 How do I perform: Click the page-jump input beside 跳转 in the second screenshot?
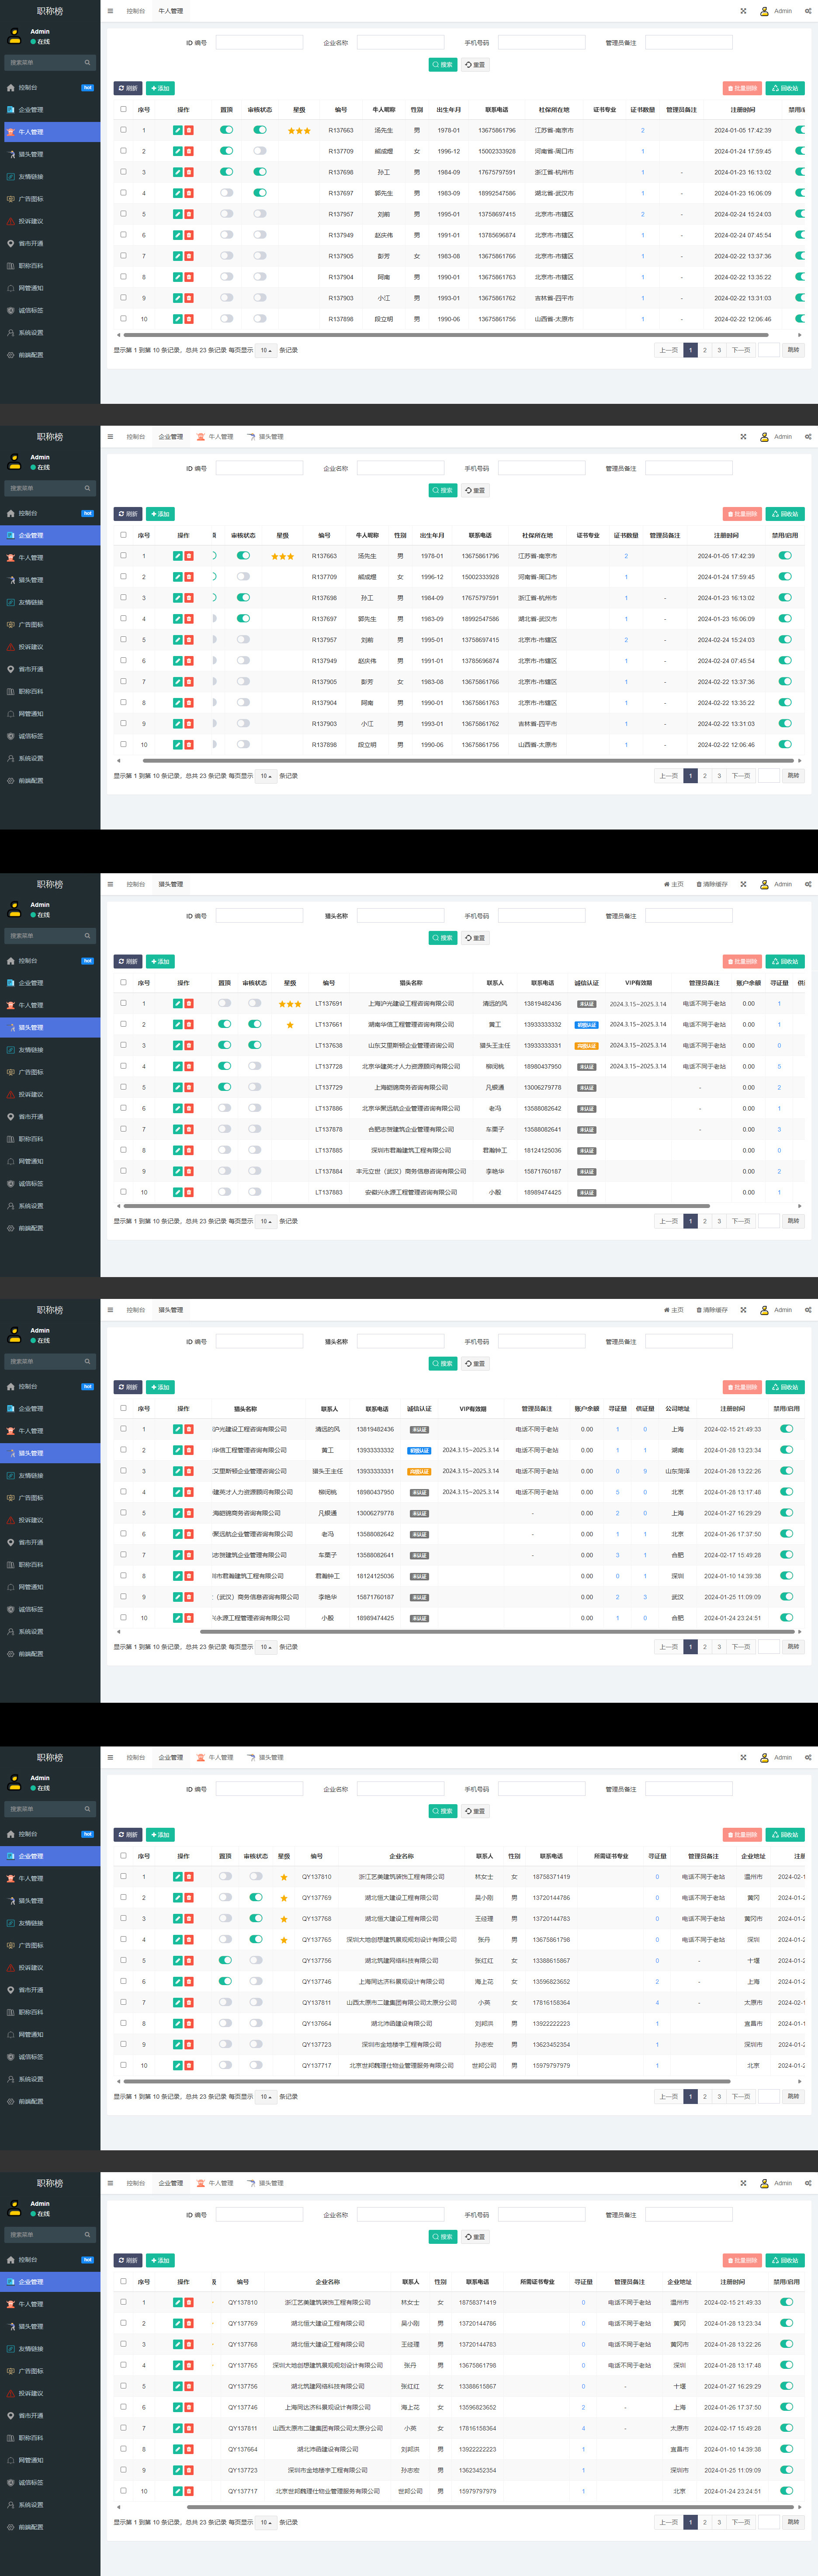[769, 776]
